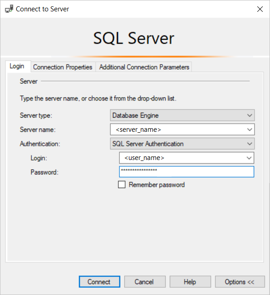This screenshot has width=270, height=295.
Task: Click the Connect button
Action: click(99, 282)
